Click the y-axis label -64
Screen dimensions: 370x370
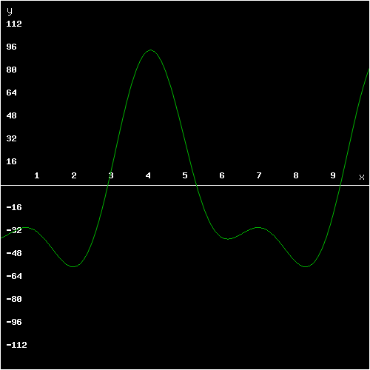click(x=14, y=276)
